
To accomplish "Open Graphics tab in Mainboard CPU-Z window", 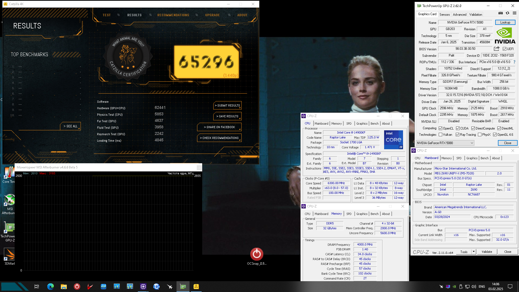I will (472, 158).
